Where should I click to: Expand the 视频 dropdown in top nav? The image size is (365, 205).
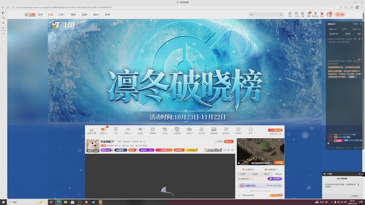[x=85, y=15]
